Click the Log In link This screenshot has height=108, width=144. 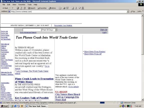[x=104, y=32]
